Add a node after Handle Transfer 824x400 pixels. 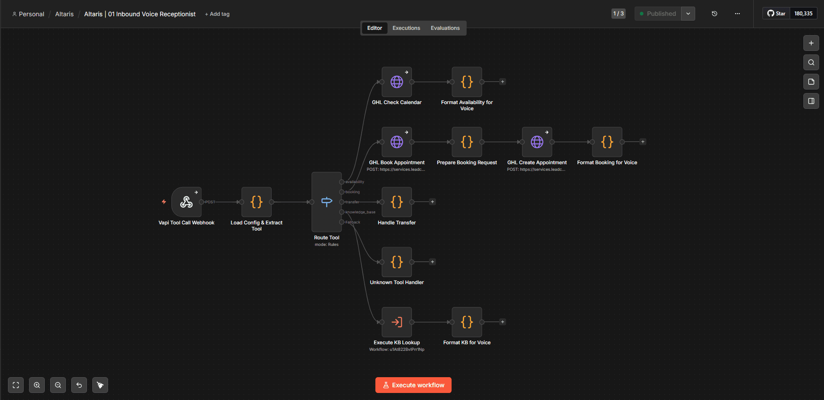[x=432, y=202]
